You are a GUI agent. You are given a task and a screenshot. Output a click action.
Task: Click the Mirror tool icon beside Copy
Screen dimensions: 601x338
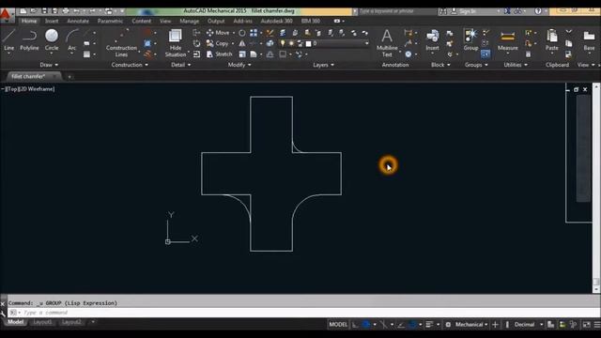[x=242, y=44]
